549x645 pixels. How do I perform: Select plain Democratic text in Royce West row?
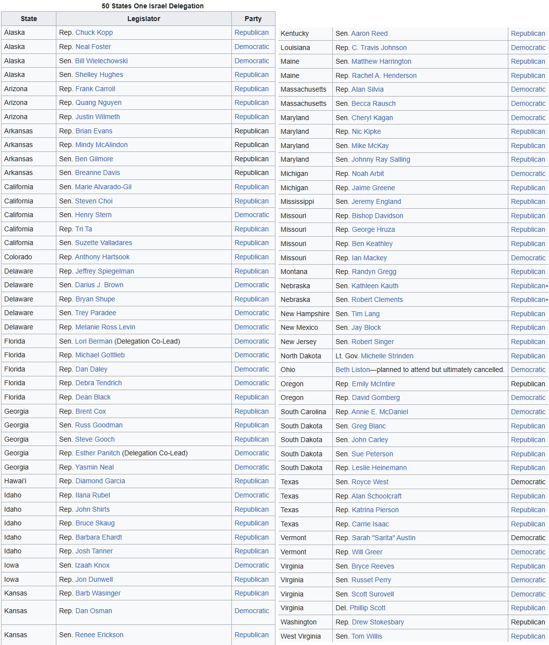point(528,482)
